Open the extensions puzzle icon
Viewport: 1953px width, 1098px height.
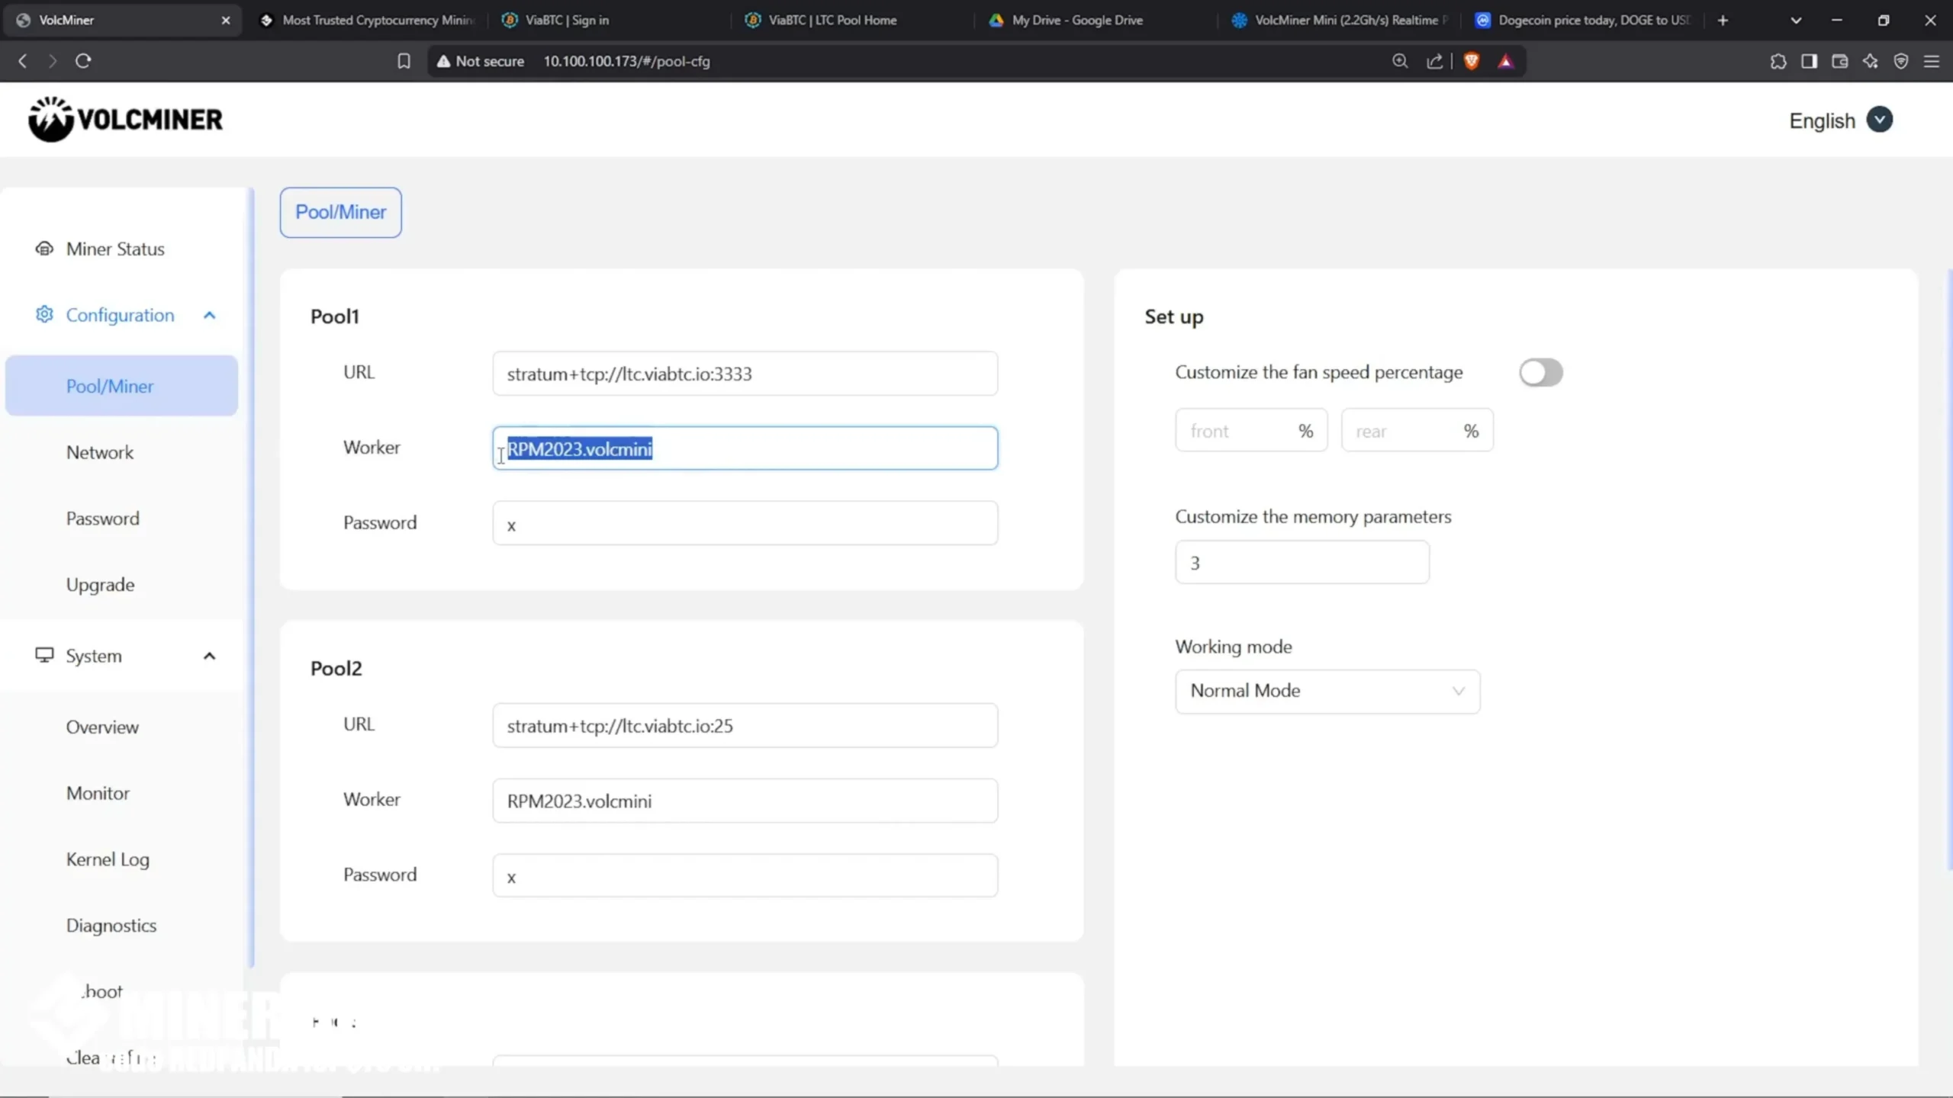click(x=1778, y=61)
